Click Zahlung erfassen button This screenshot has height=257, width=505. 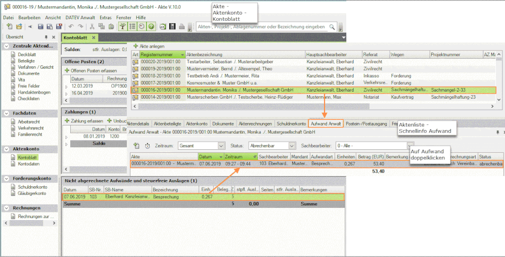[x=84, y=121]
